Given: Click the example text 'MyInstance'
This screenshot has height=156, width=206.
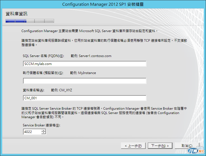Looking at the screenshot, I should click(87, 73).
